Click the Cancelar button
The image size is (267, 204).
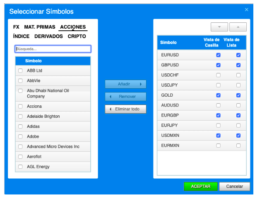(234, 187)
